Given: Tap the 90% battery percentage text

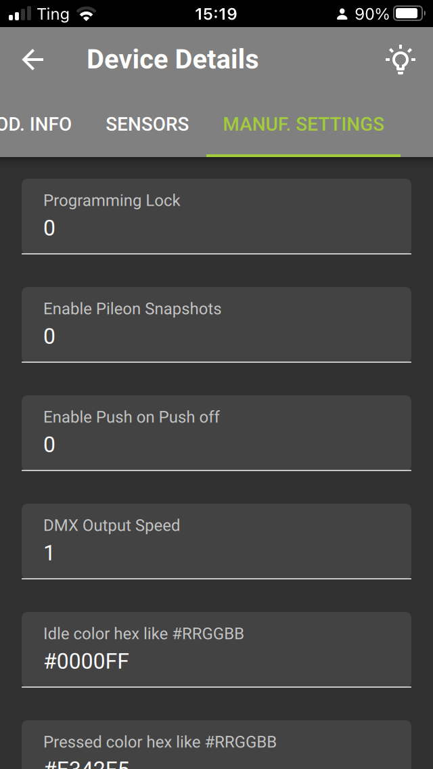Looking at the screenshot, I should [371, 14].
